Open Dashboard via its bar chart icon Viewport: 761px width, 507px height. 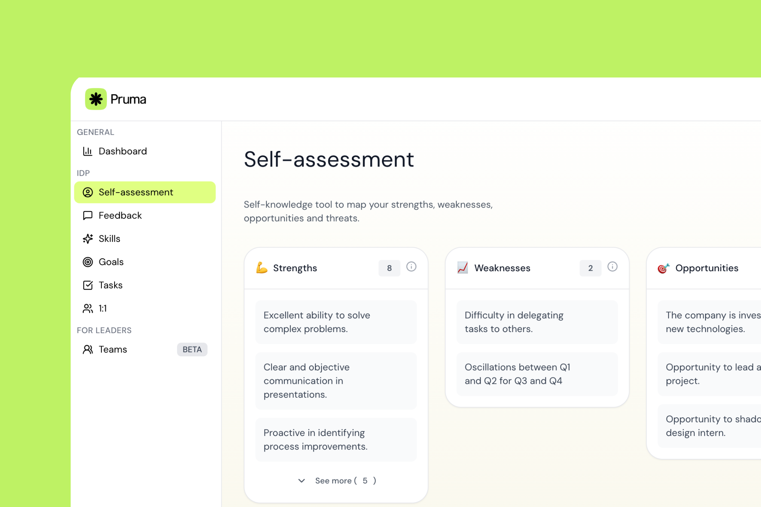point(87,151)
